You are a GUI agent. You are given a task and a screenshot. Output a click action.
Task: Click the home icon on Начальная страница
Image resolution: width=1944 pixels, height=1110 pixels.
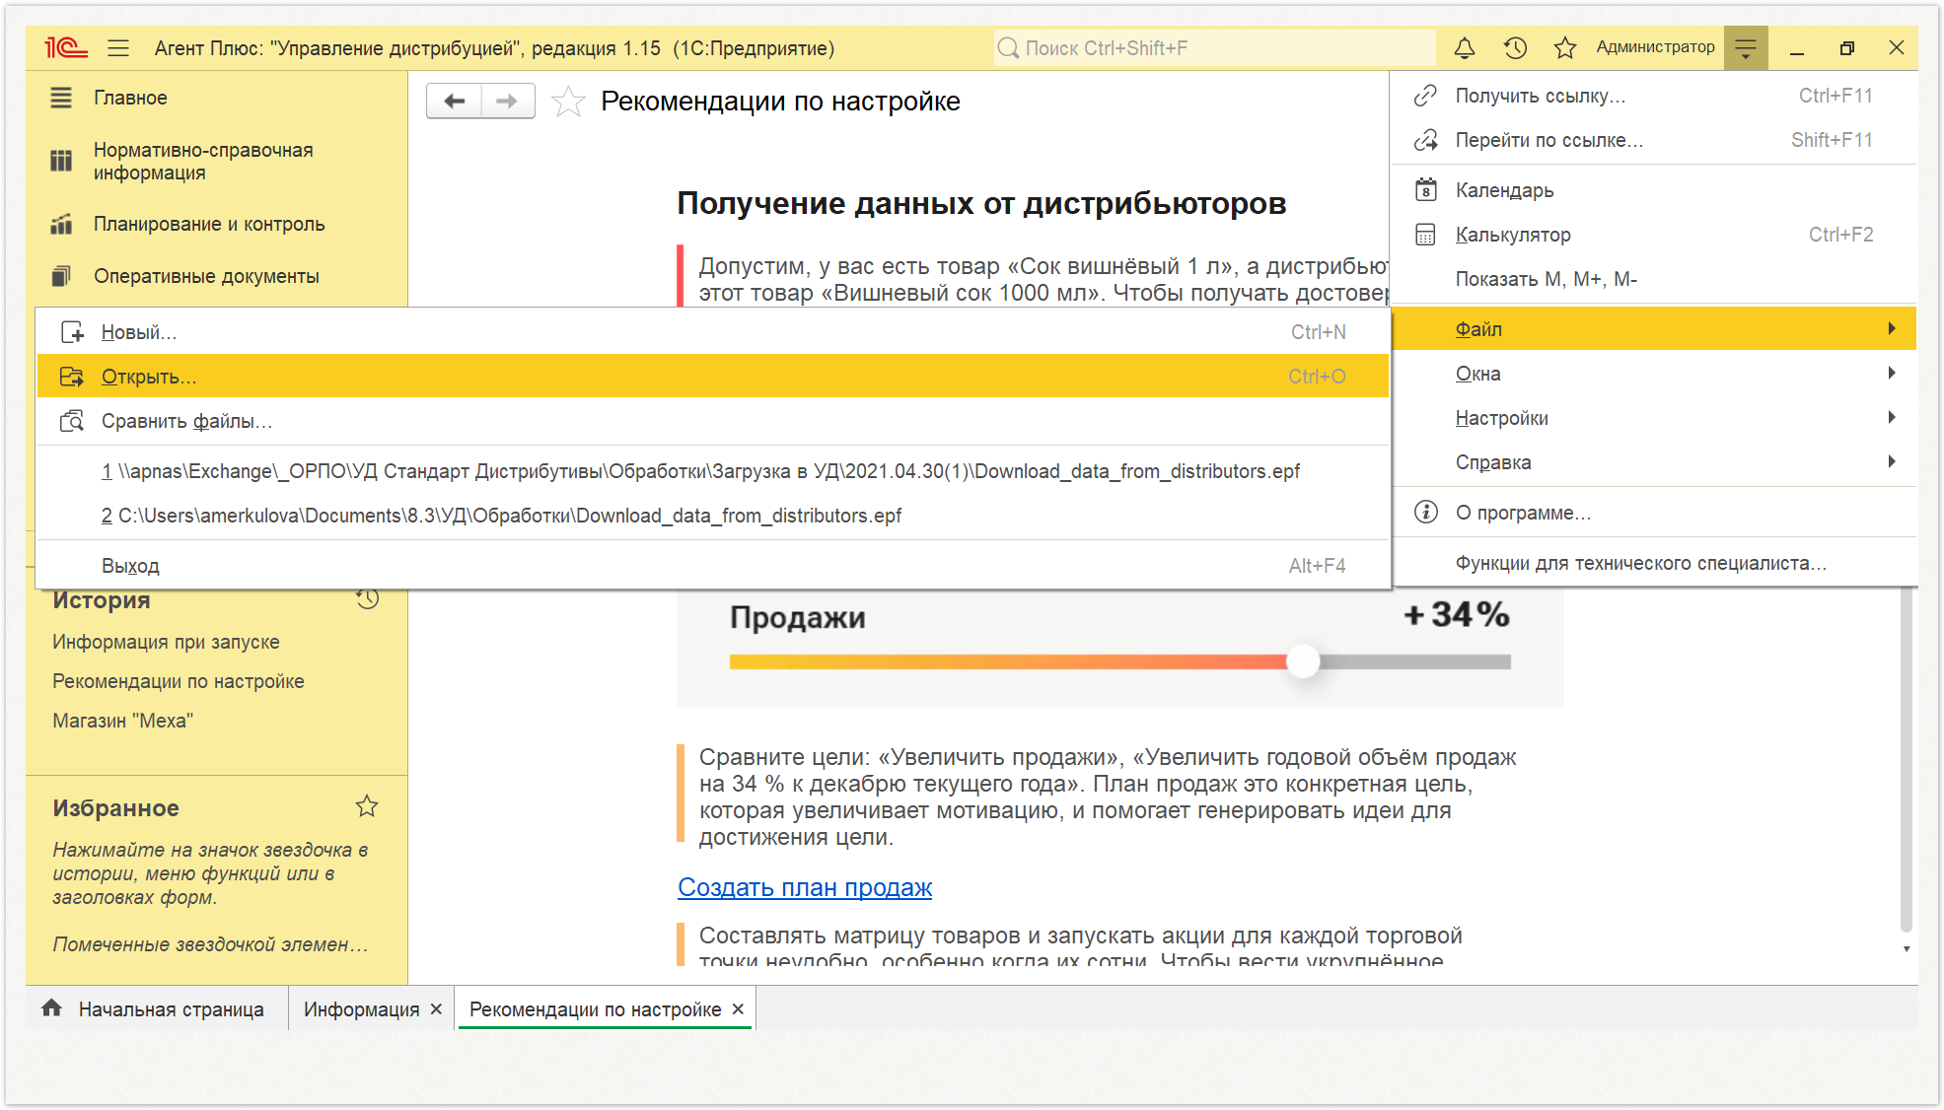(52, 1007)
